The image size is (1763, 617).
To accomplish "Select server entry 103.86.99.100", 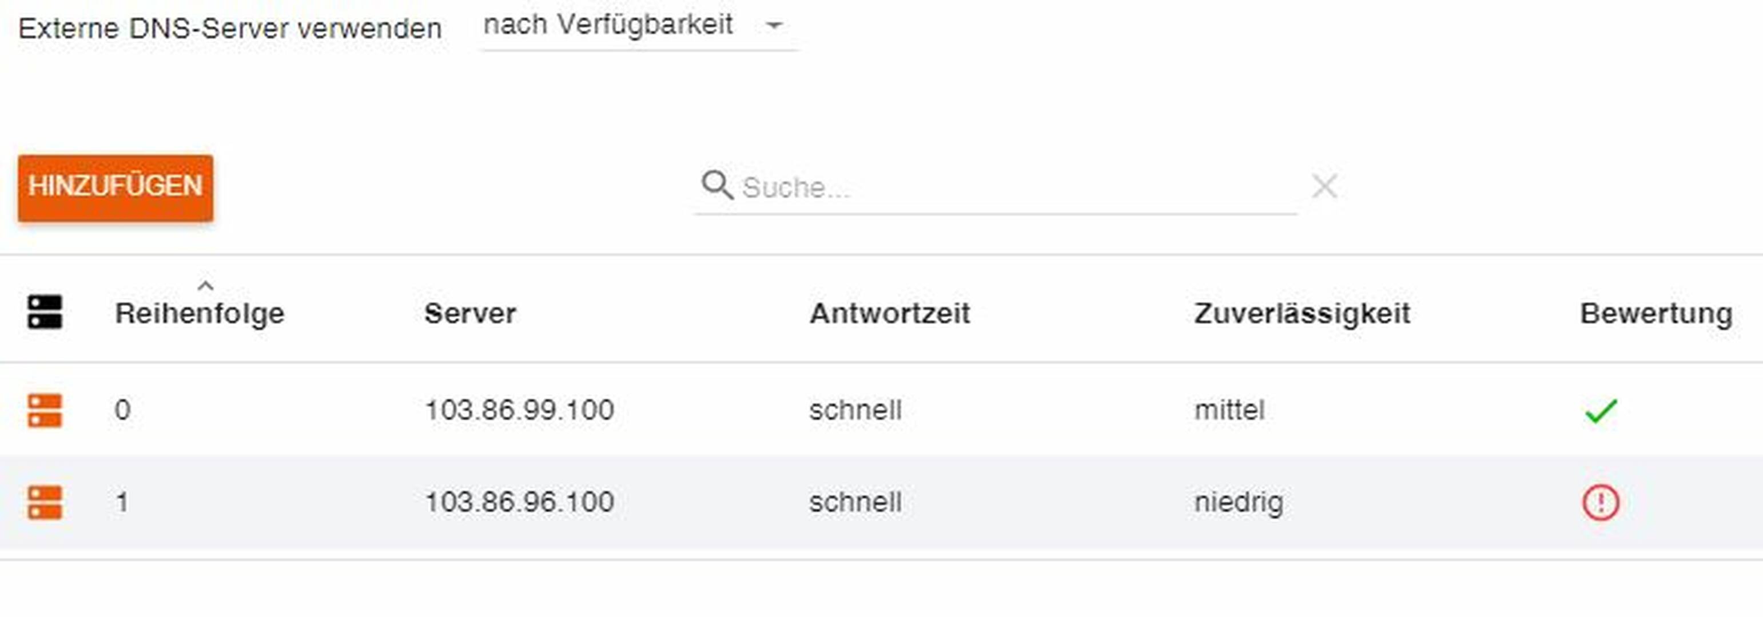I will 519,410.
